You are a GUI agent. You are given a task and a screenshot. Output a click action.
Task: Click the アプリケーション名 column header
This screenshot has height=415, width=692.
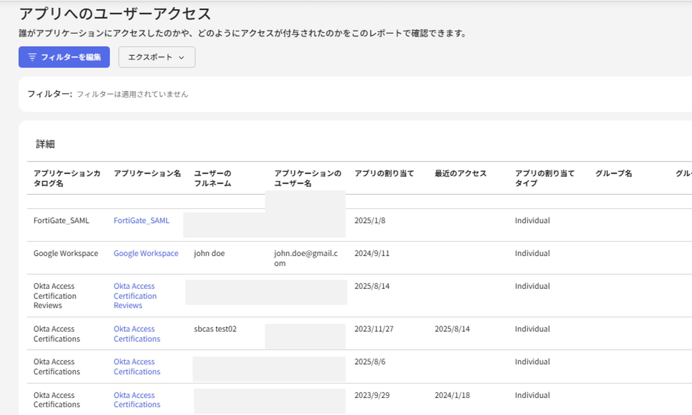[x=147, y=173]
